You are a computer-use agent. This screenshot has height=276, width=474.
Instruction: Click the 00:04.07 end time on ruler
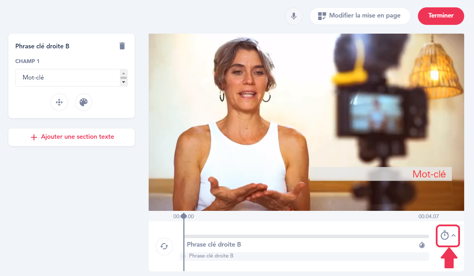(428, 216)
